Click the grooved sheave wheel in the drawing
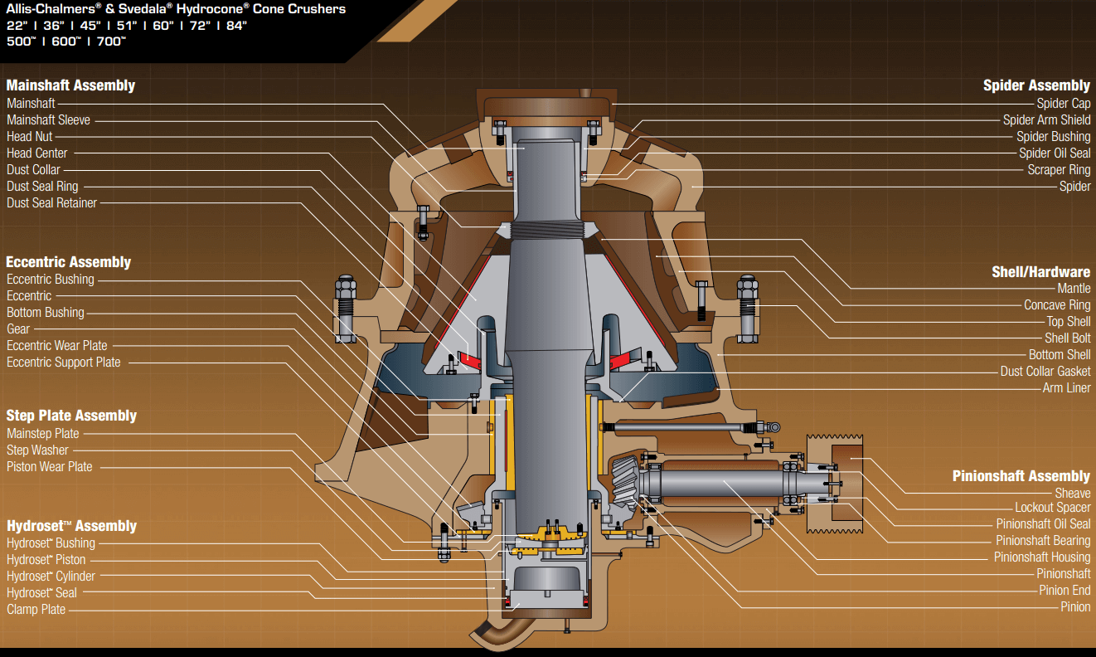1096x657 pixels. coord(836,484)
